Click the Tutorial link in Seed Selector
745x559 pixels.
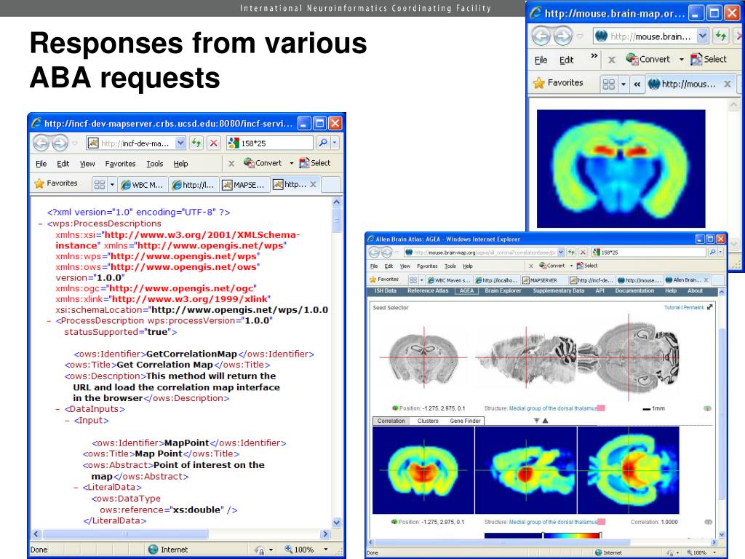pos(672,308)
